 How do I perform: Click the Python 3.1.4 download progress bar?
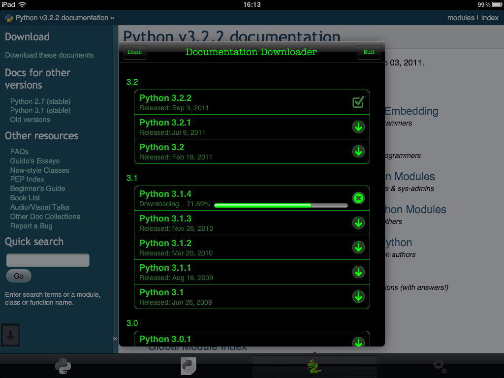coord(281,205)
